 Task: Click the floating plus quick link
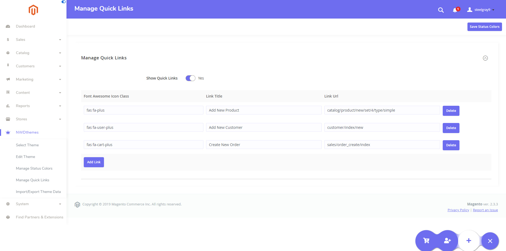click(469, 241)
